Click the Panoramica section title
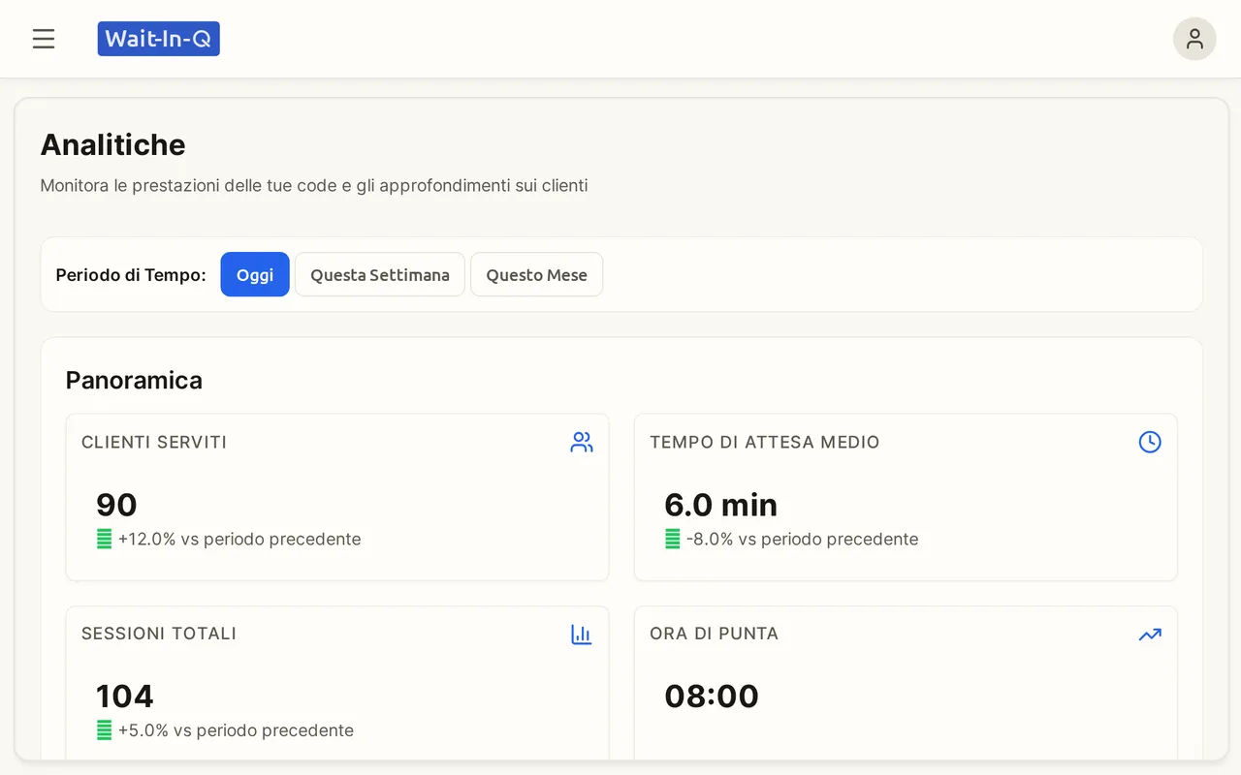 [x=134, y=380]
